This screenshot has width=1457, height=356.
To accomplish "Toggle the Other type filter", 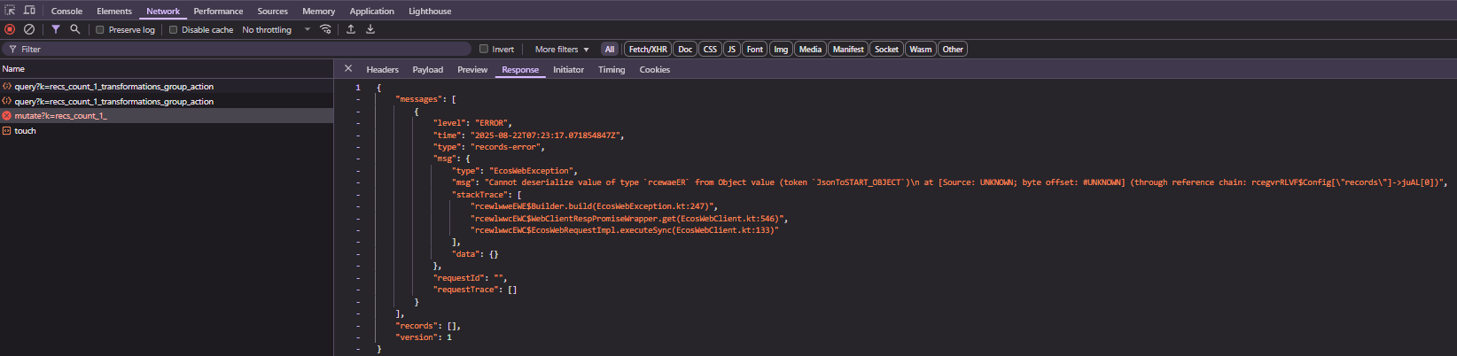I will (953, 50).
